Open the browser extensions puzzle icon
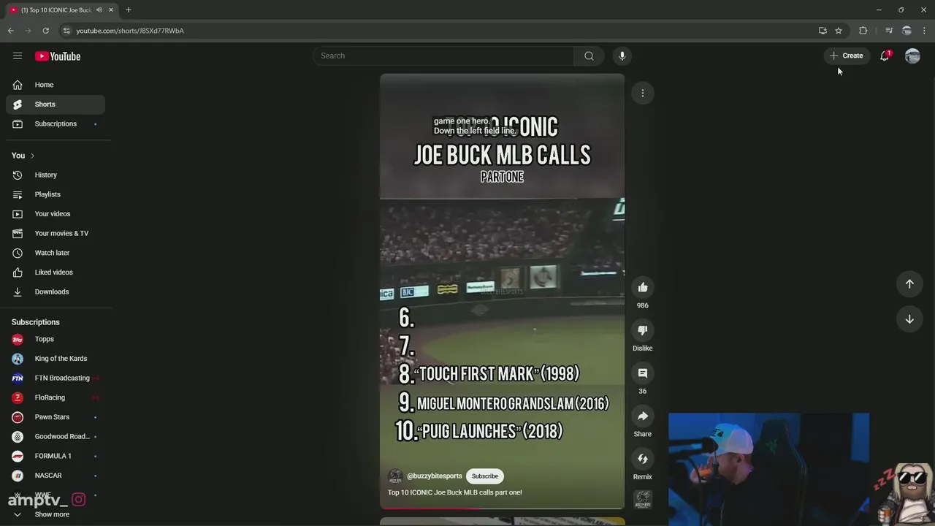The height and width of the screenshot is (526, 935). point(863,31)
